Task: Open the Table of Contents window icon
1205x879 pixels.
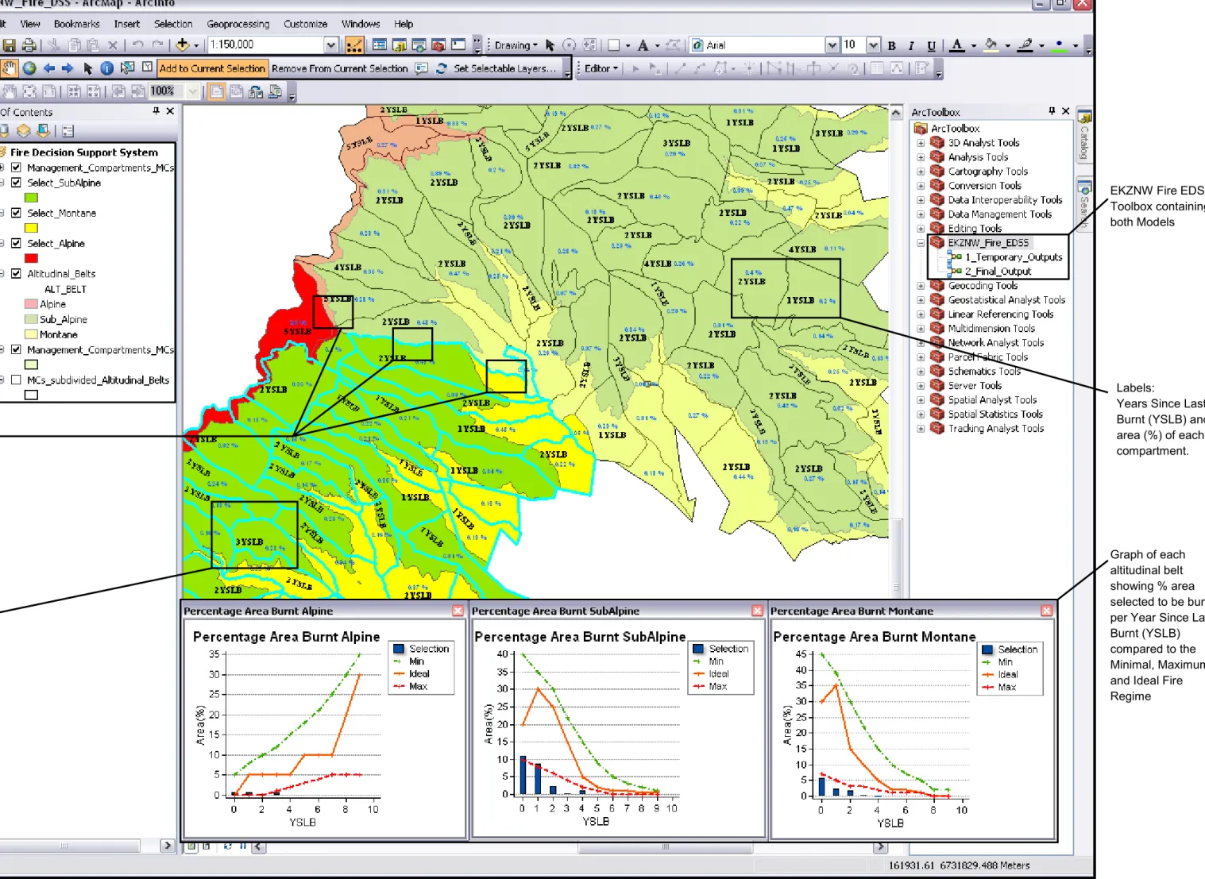Action: coord(380,45)
